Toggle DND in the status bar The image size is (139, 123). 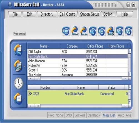pos(69,115)
